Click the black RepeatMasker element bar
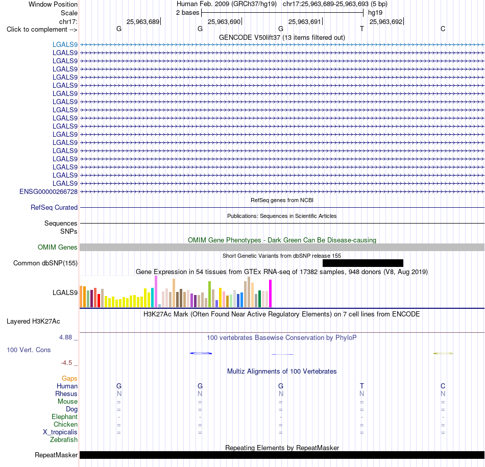Image resolution: width=485 pixels, height=467 pixels. (282, 455)
